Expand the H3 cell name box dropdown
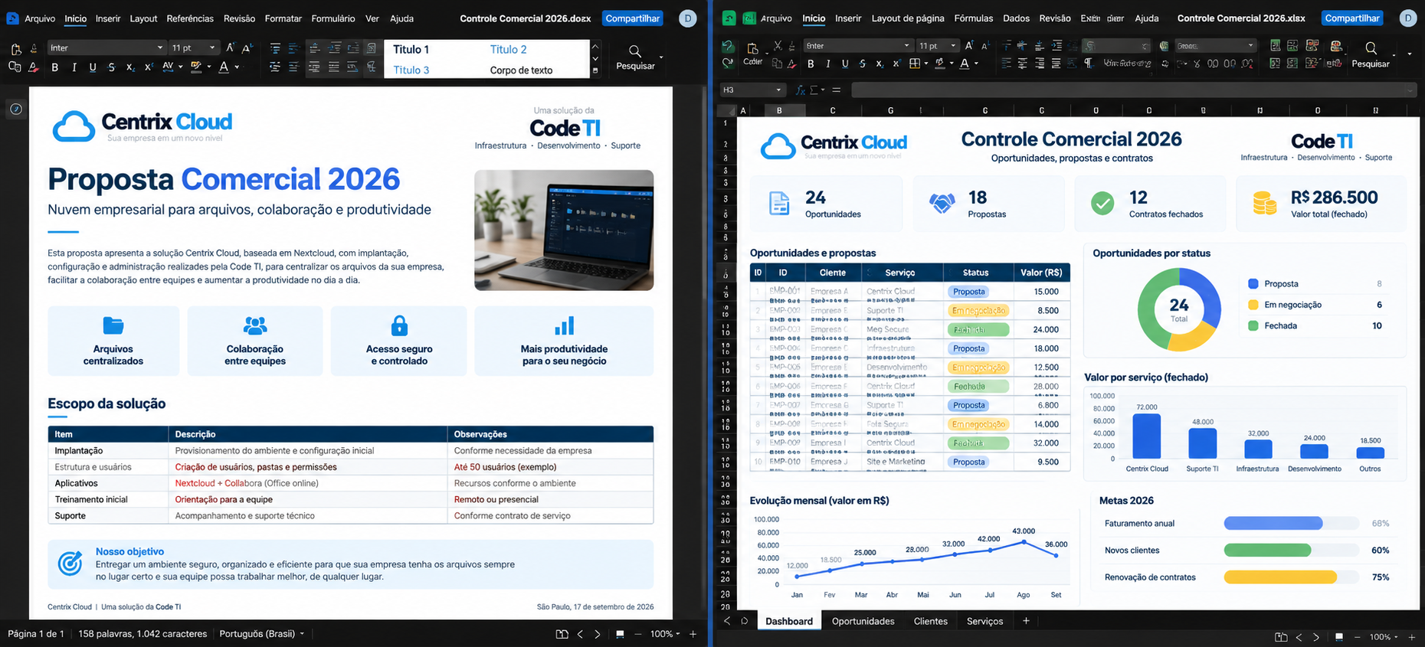 tap(778, 90)
